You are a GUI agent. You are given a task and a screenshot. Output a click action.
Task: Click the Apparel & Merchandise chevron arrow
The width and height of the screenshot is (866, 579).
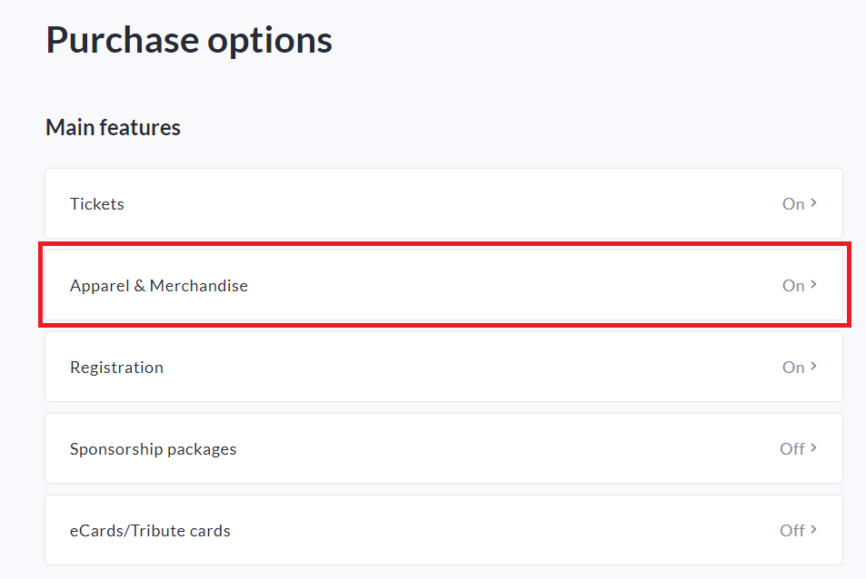coord(814,285)
